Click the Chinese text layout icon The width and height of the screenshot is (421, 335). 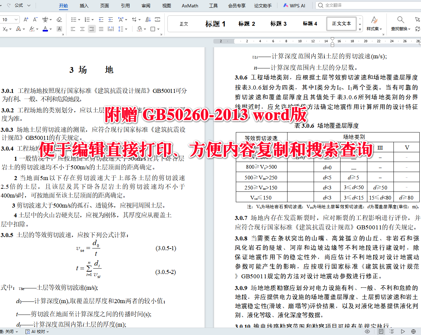[120, 19]
